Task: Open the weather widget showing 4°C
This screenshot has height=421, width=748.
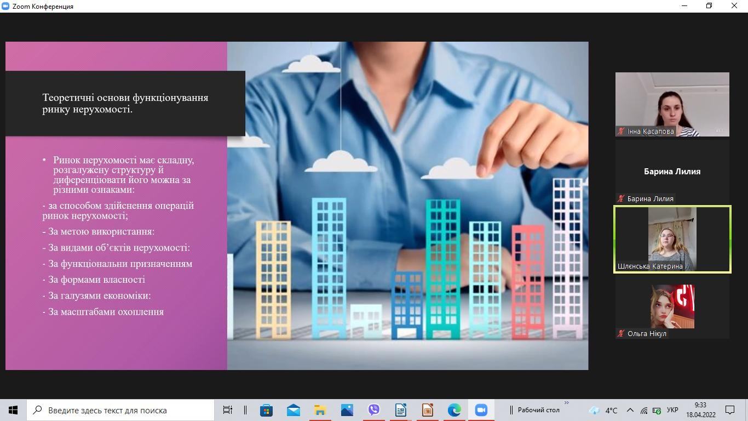Action: click(x=603, y=410)
